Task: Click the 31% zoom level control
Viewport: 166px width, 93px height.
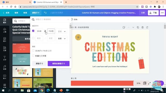Action: click(138, 83)
